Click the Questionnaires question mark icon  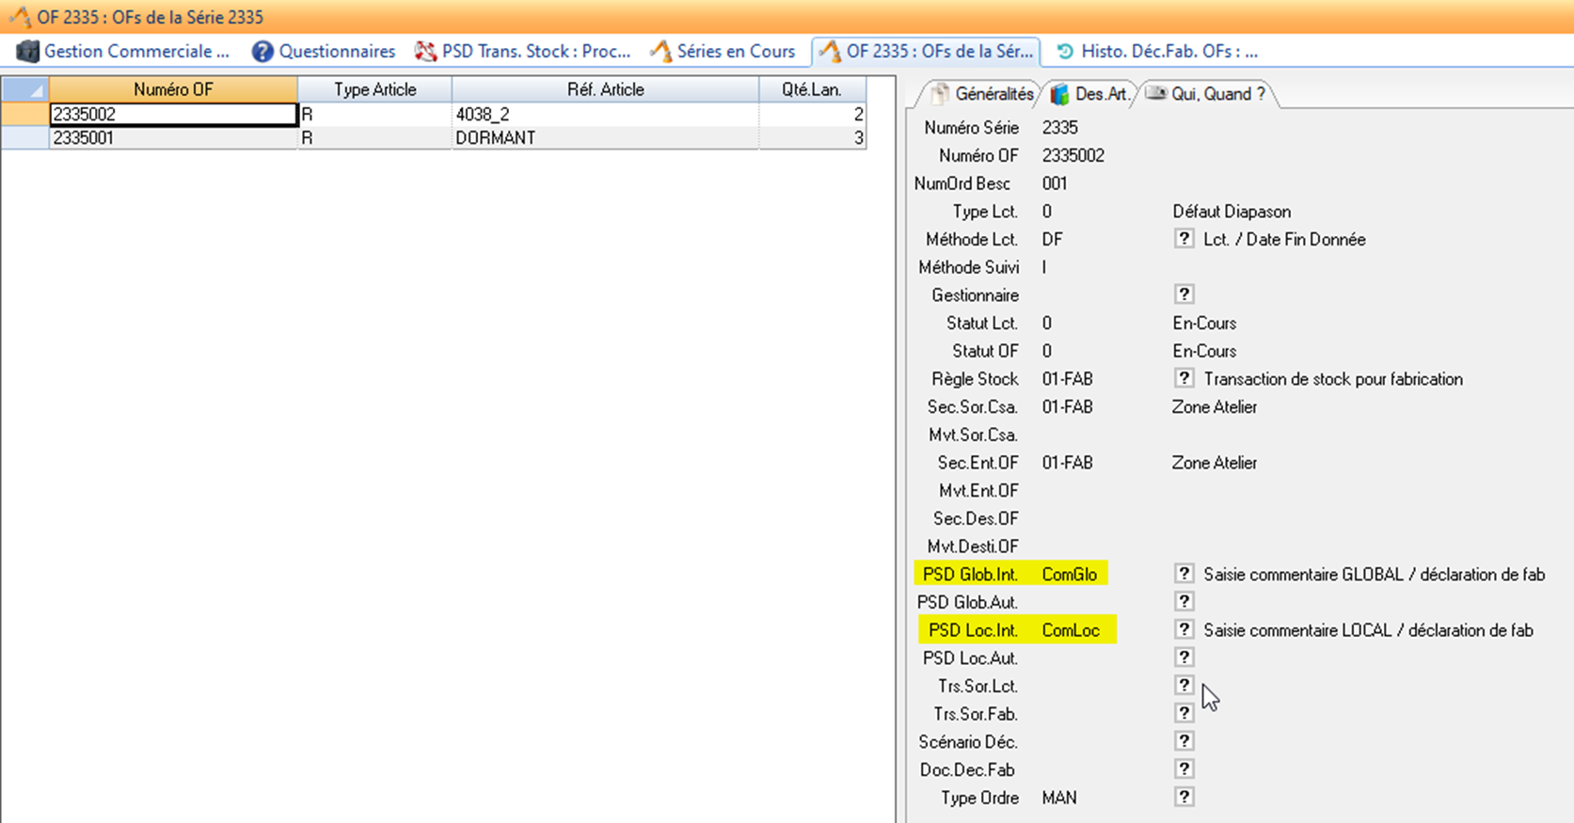[262, 52]
